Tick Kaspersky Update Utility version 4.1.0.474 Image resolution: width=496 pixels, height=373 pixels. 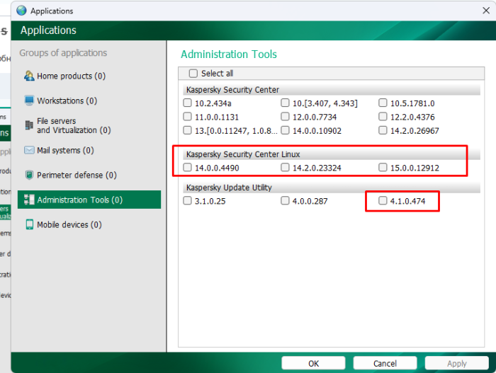point(383,201)
